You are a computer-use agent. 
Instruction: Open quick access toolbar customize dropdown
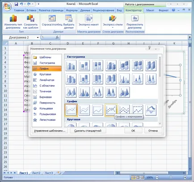click(x=38, y=4)
